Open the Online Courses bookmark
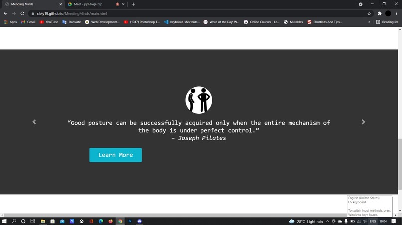 pos(261,22)
